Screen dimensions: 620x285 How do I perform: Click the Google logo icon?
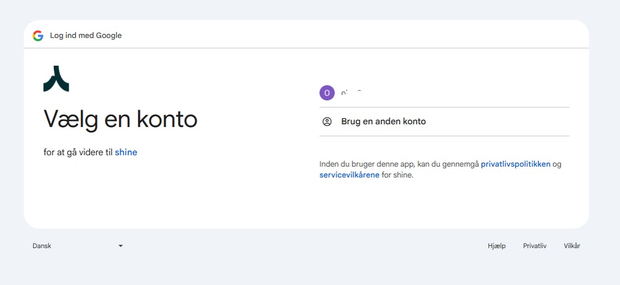click(x=38, y=36)
